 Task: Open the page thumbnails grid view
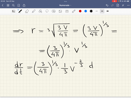pyautogui.click(x=8, y=5)
